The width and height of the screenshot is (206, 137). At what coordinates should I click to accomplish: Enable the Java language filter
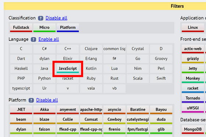(45, 69)
